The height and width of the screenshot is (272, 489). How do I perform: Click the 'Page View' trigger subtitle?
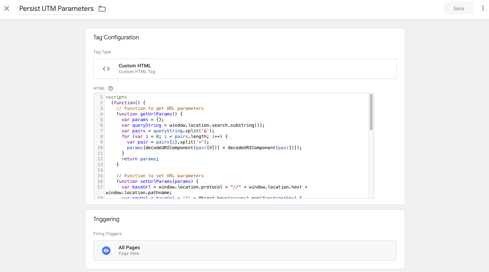tap(129, 253)
